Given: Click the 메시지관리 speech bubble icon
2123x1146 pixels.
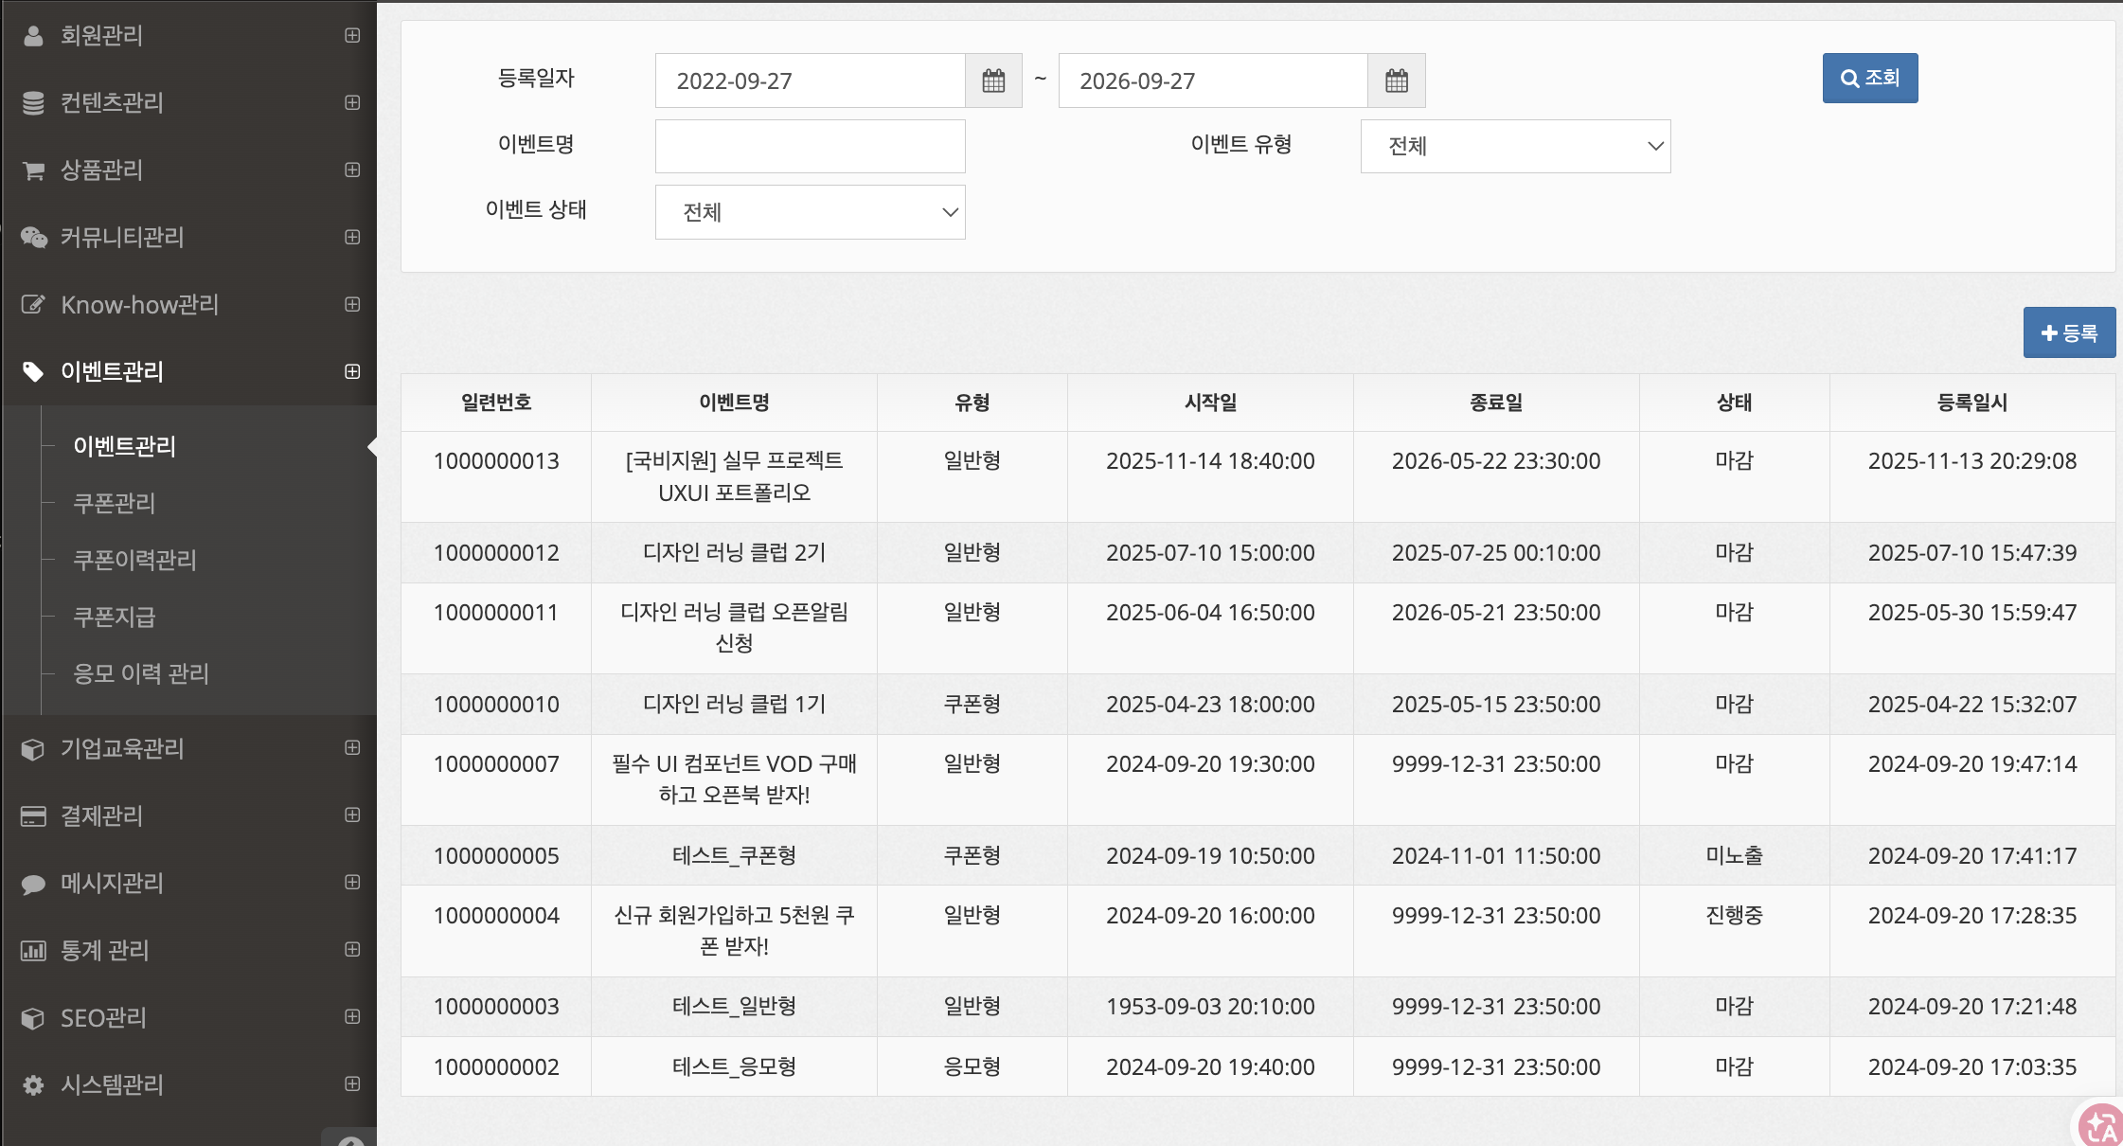Looking at the screenshot, I should coord(33,884).
